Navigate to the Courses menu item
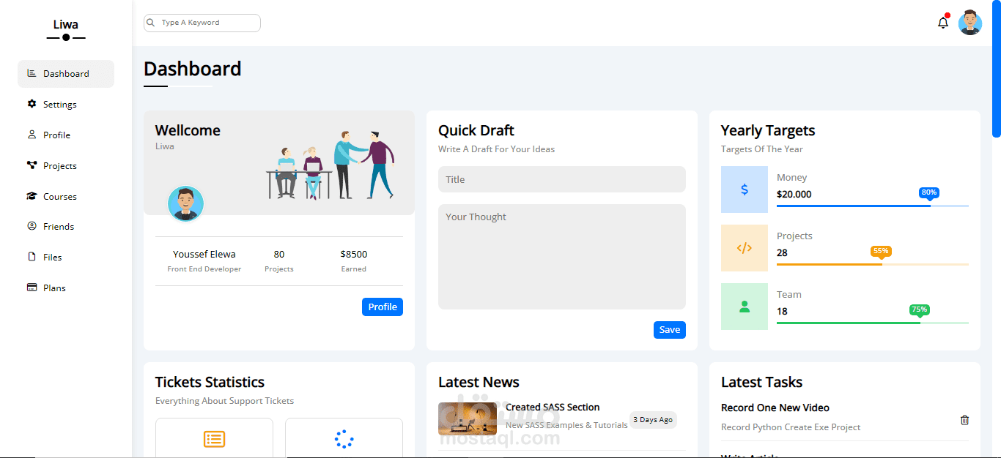 pyautogui.click(x=66, y=197)
